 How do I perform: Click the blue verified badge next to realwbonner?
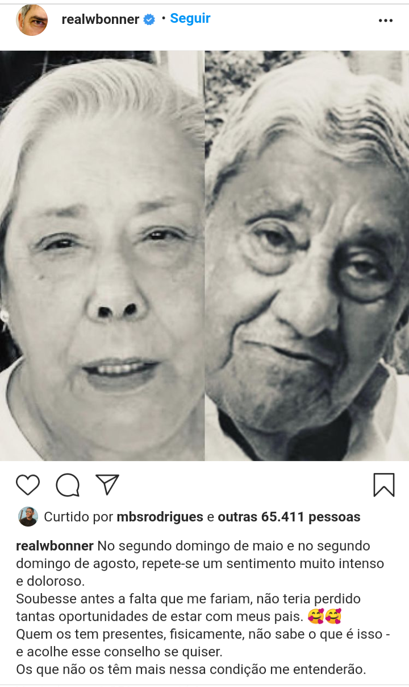tap(149, 19)
